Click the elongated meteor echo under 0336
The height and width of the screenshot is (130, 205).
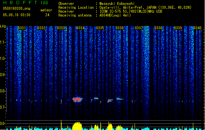[x=120, y=99]
